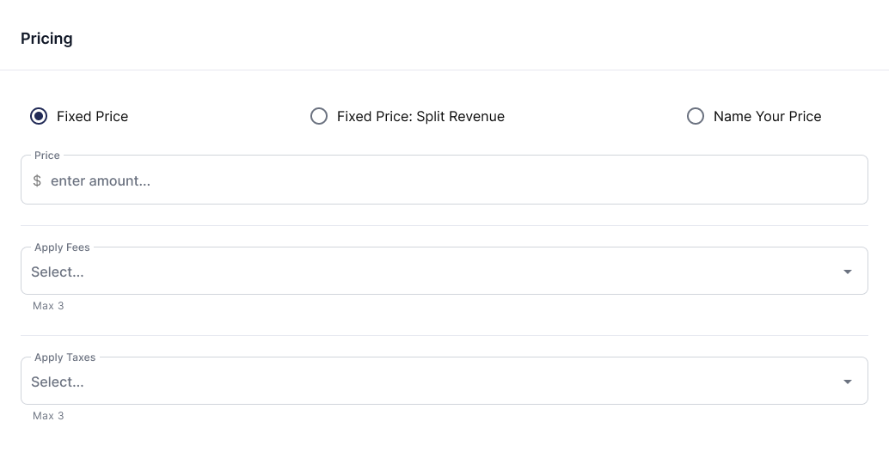The image size is (889, 452).
Task: Click the Price field label
Action: click(47, 156)
